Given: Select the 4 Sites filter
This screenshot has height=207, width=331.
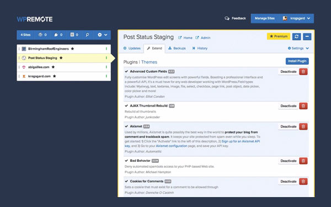Looking at the screenshot, I should [25, 35].
